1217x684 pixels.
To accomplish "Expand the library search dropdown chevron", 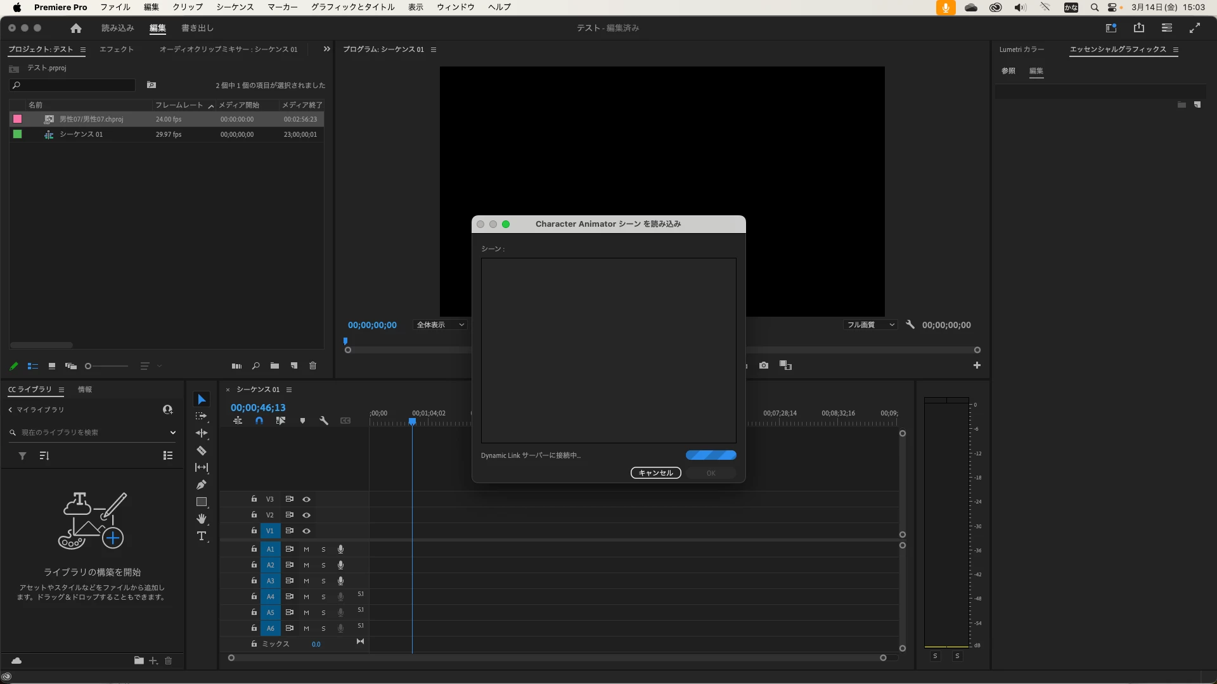I will [x=172, y=433].
